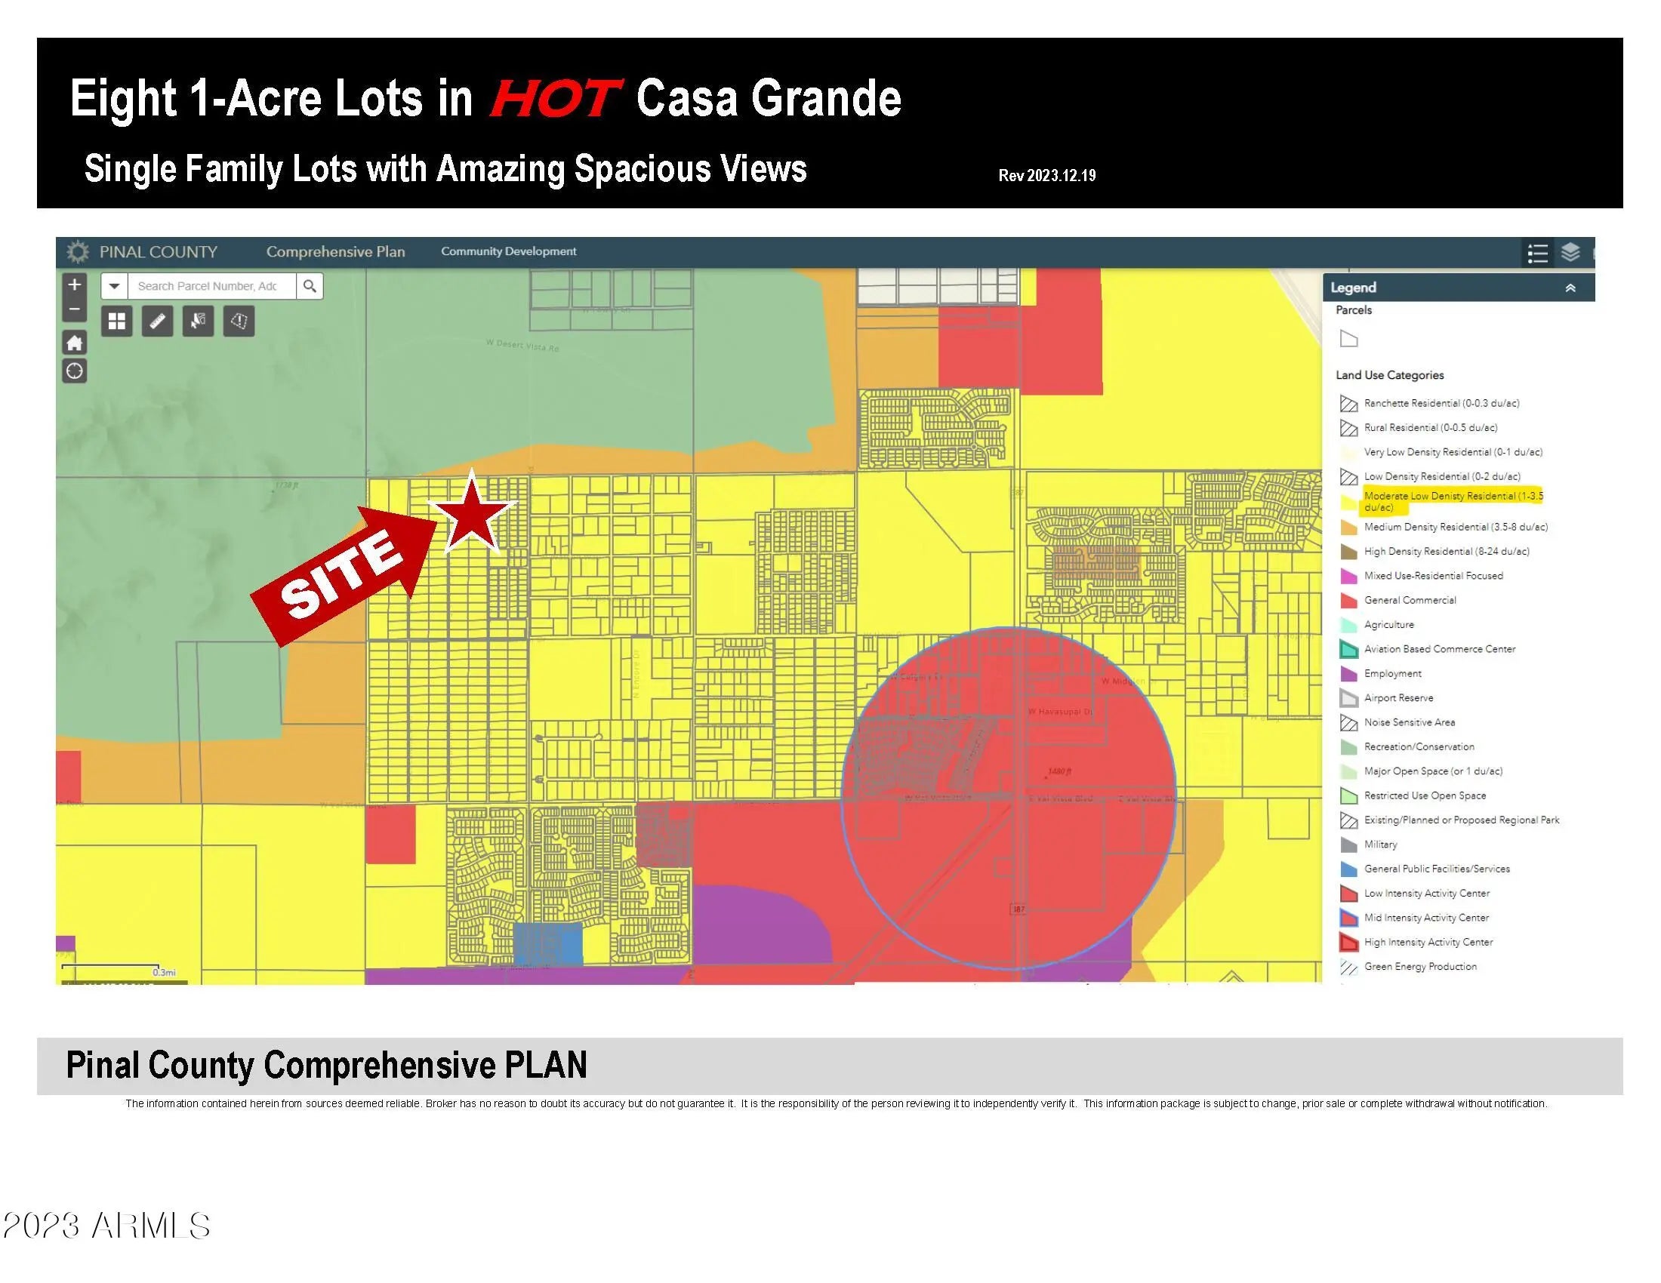Click the zoom out minus button
Screen dimensions: 1661x1283
[x=74, y=309]
